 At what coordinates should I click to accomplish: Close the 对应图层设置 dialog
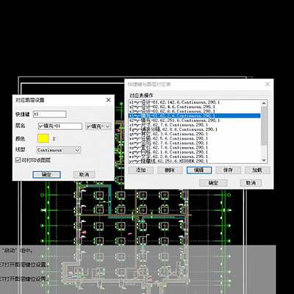click(x=108, y=100)
